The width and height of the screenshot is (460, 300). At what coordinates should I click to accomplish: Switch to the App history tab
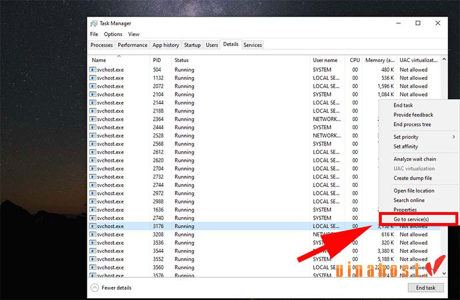coord(166,45)
